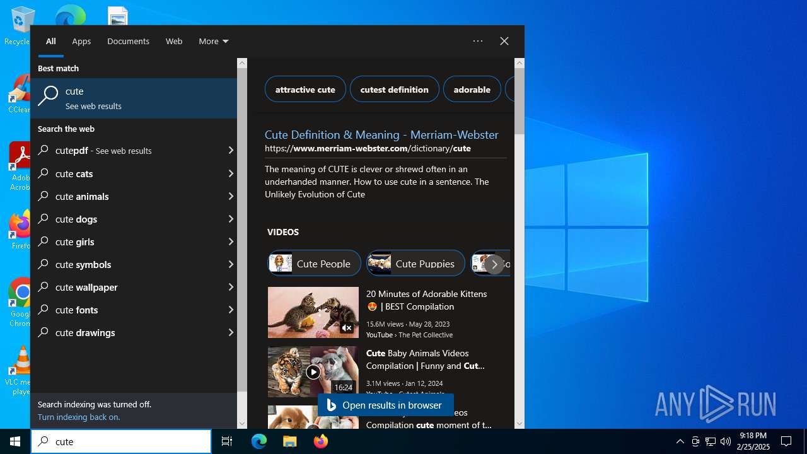Click the Task View taskbar icon
This screenshot has width=807, height=454.
coord(227,441)
